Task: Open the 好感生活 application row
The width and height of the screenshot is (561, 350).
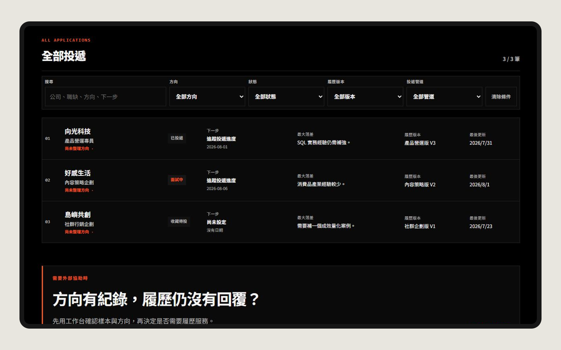Action: [x=281, y=180]
